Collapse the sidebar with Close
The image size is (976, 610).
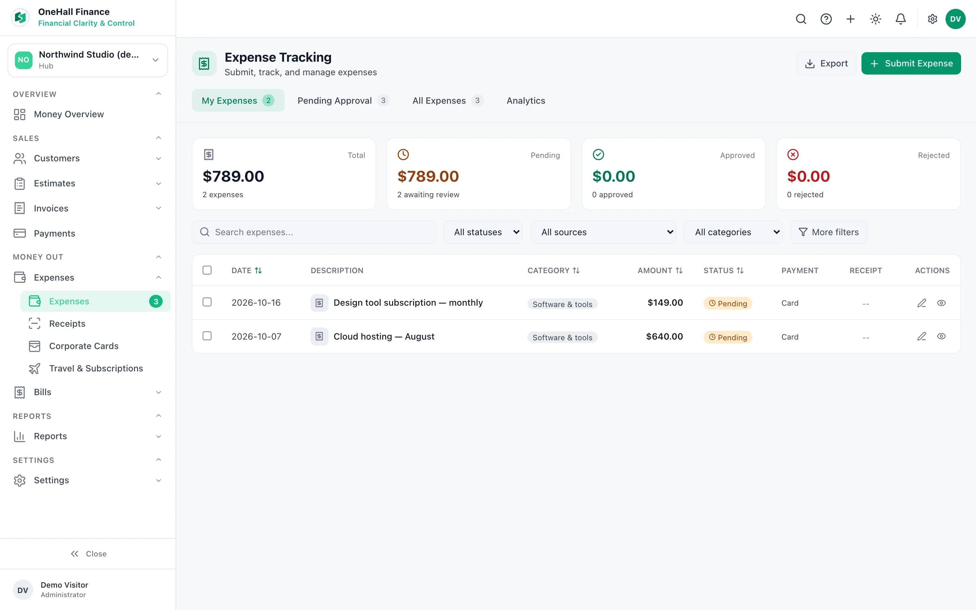point(88,554)
